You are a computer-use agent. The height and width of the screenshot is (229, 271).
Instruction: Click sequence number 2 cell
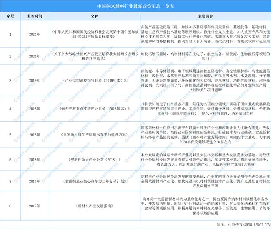point(10,57)
